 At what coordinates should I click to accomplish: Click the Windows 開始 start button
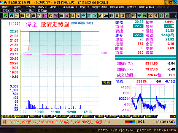(x=9, y=130)
